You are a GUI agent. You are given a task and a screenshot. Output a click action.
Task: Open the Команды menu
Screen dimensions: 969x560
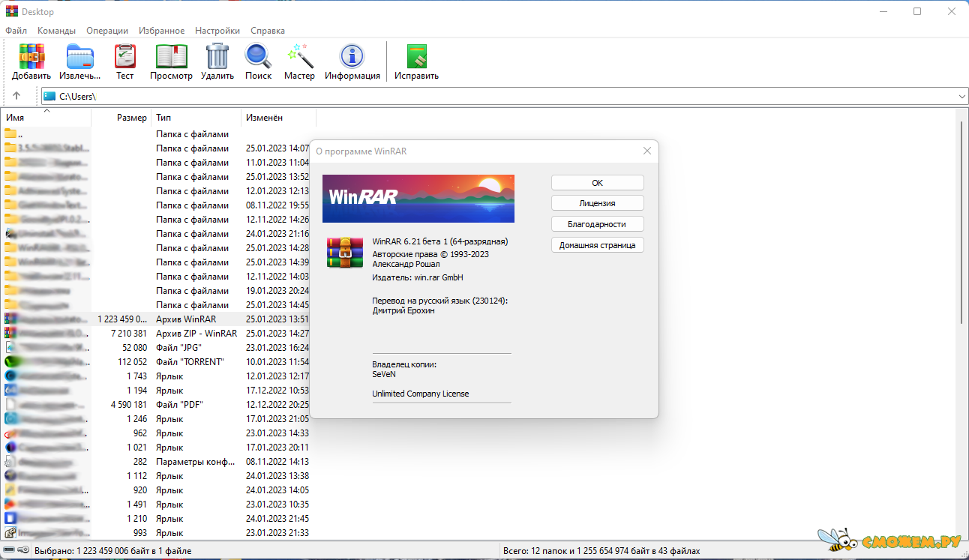tap(56, 31)
